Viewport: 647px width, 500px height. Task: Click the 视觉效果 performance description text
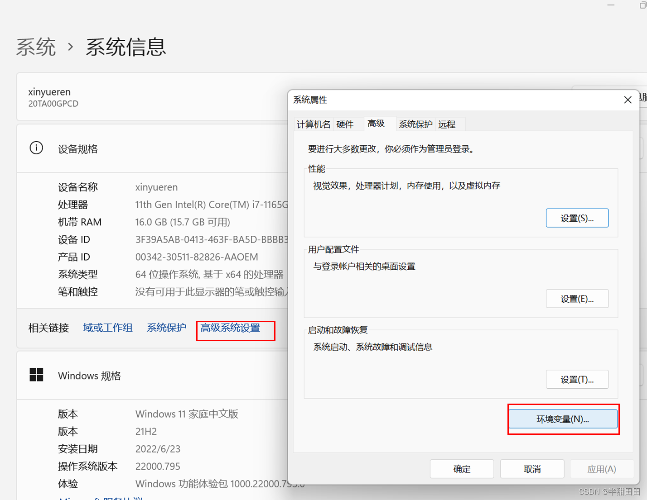tap(407, 186)
